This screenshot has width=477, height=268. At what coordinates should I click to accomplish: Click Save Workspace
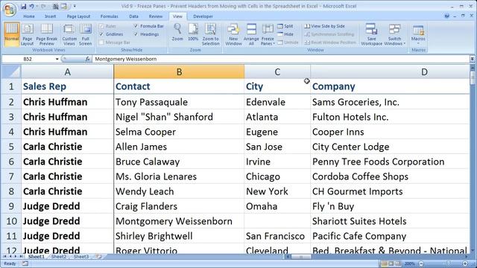tap(371, 34)
